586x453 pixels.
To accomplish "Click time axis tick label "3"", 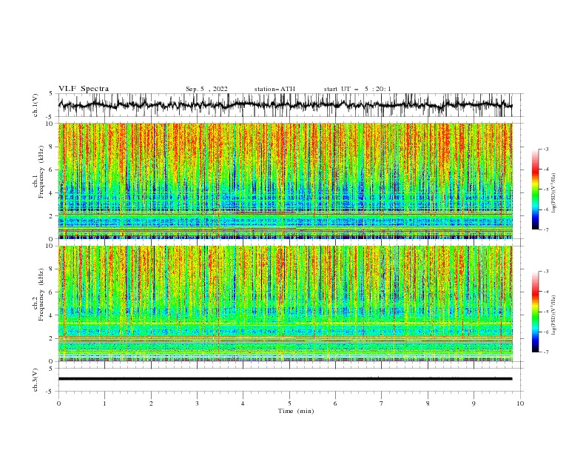I will coord(198,403).
